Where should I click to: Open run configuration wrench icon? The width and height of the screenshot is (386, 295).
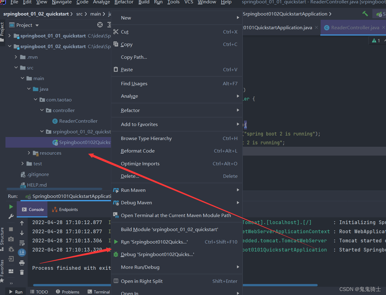click(11, 216)
